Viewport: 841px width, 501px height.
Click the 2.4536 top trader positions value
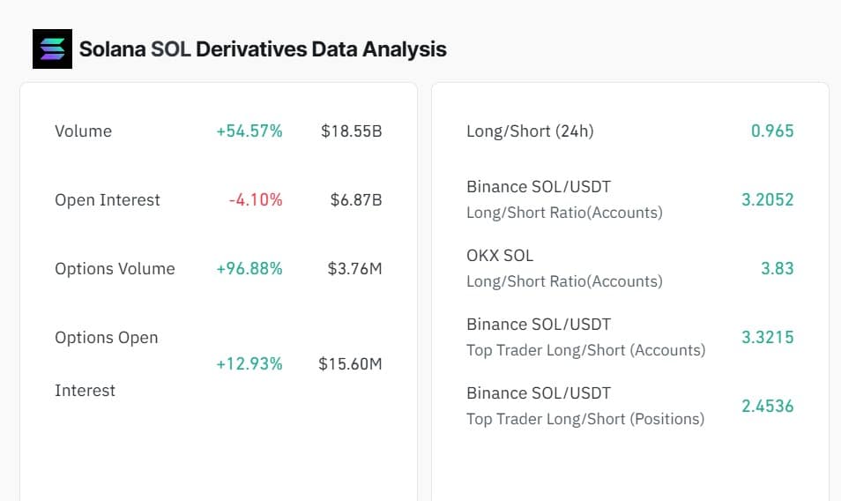[767, 407]
